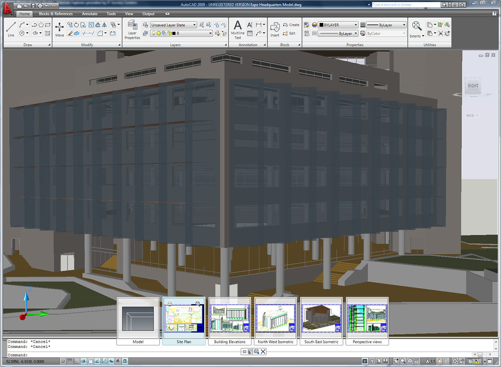
Task: Expand the Modify panel
Action: tap(119, 45)
